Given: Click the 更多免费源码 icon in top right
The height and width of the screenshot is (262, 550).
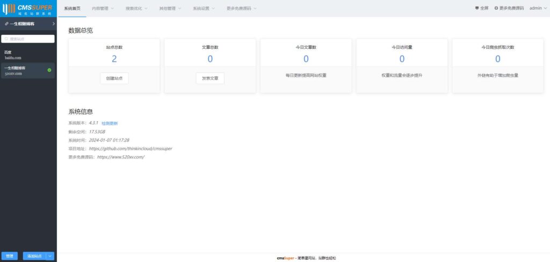Looking at the screenshot, I should pyautogui.click(x=496, y=9).
